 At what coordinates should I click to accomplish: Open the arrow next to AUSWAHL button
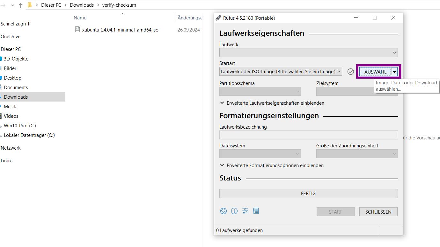click(395, 72)
